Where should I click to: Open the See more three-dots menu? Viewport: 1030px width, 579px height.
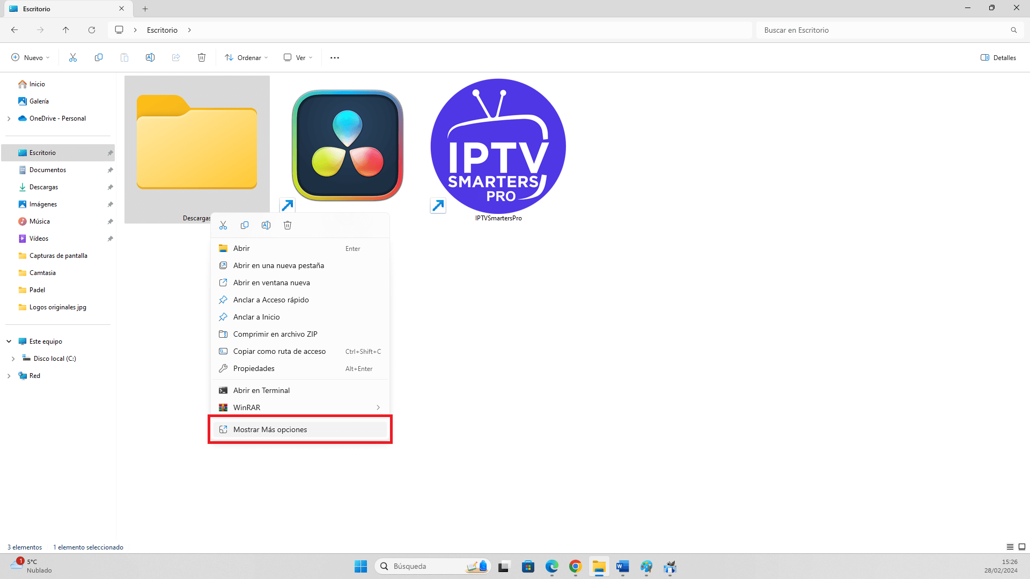tap(335, 57)
